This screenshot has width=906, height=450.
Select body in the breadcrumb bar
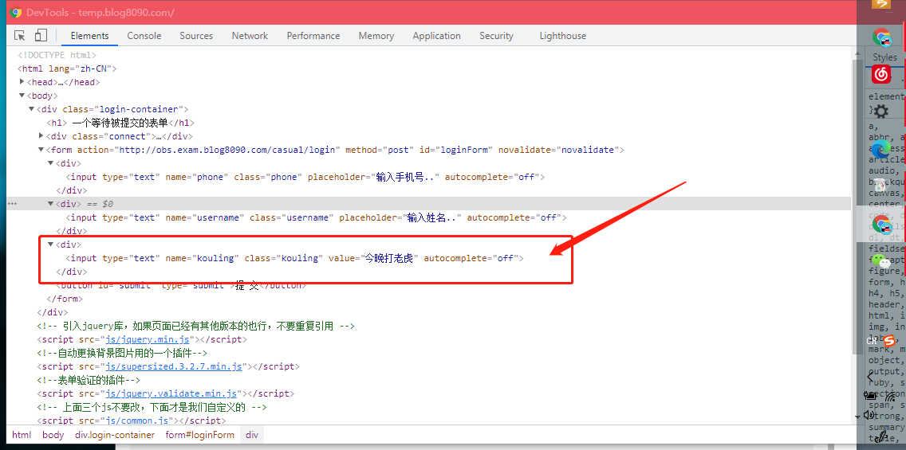pos(53,435)
